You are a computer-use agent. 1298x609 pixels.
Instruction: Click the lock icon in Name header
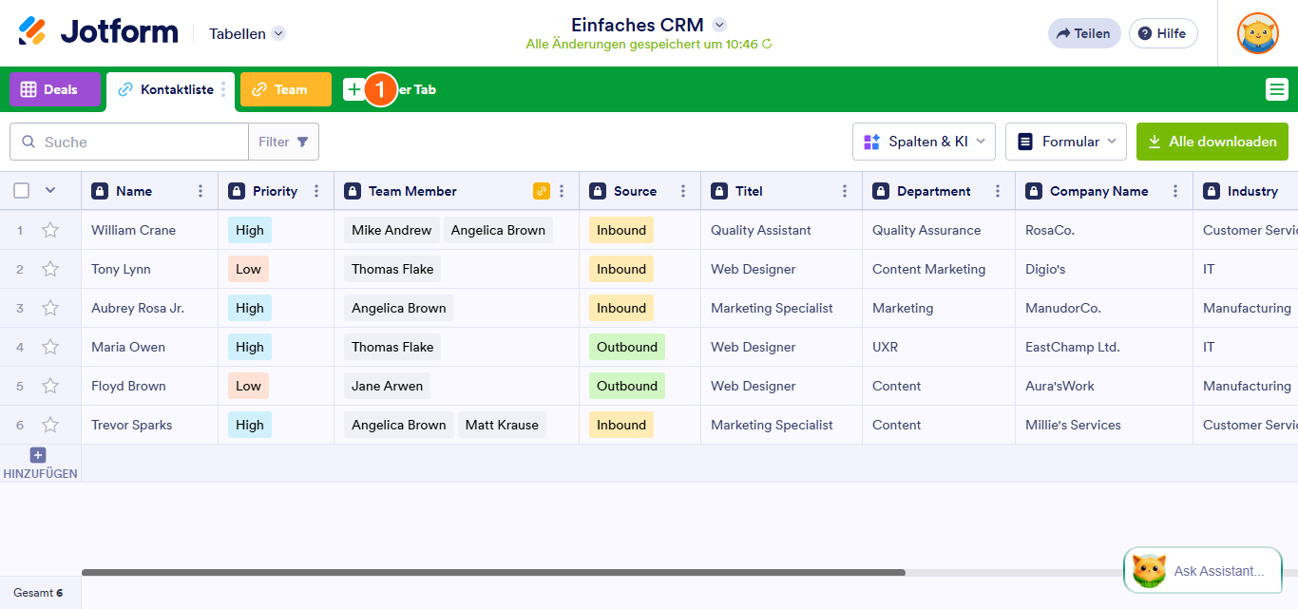pyautogui.click(x=100, y=191)
